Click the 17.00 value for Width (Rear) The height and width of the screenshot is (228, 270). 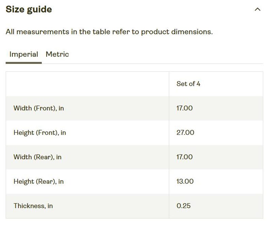tap(184, 157)
